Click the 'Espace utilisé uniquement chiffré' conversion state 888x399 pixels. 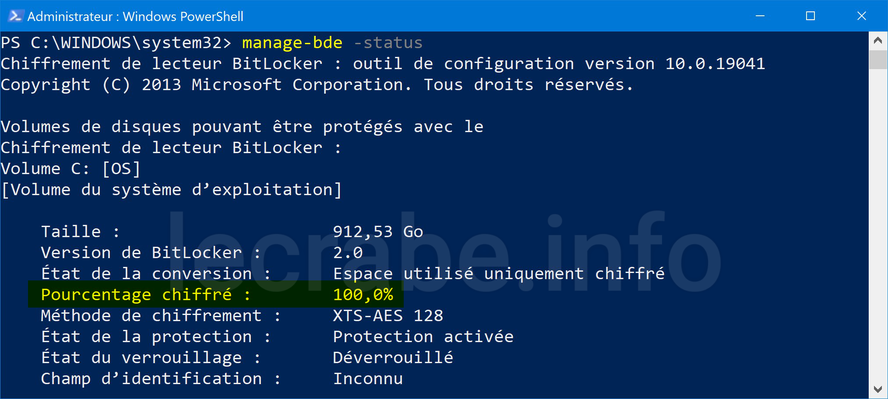[x=499, y=274]
